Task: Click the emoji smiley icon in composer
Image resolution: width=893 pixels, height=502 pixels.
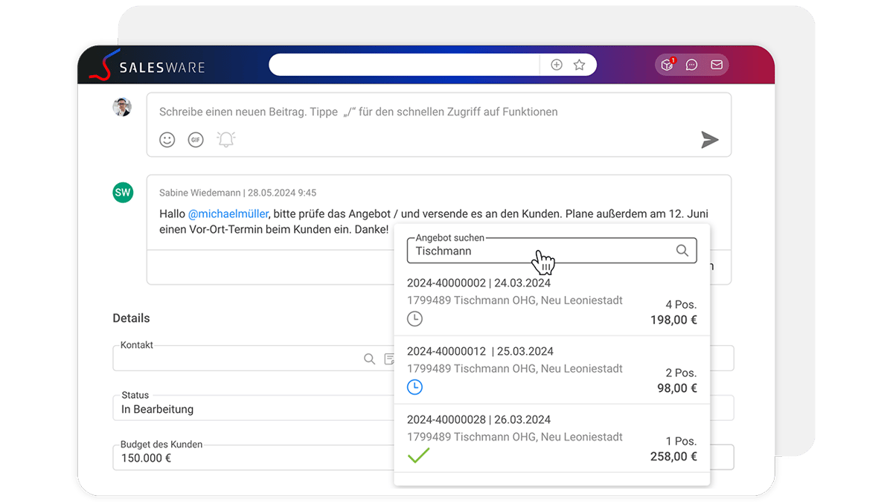Action: 167,140
